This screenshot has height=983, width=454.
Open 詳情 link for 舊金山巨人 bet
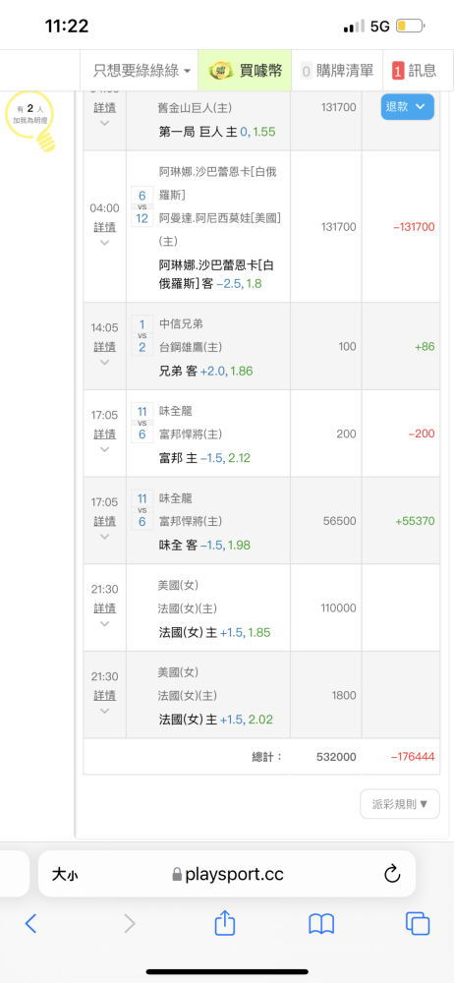[x=105, y=107]
